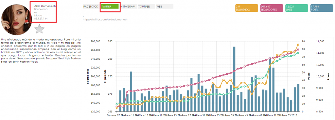Click the tallest blue bar near Semana 39
The image size is (335, 120).
click(x=234, y=79)
